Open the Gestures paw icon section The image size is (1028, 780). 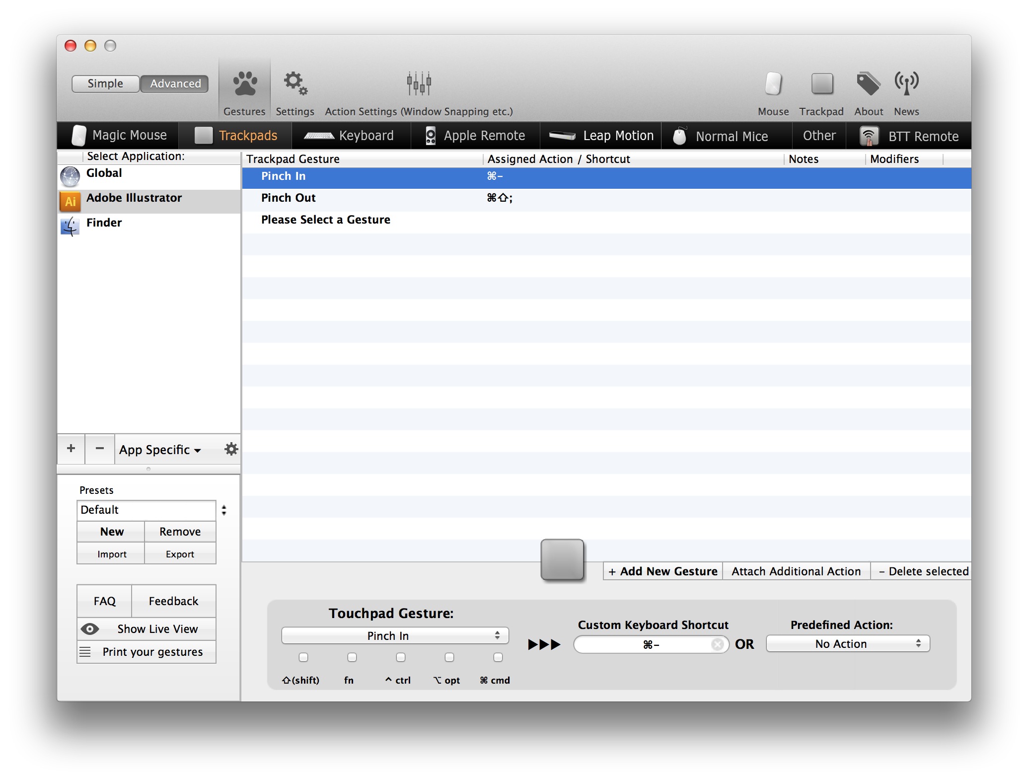pyautogui.click(x=244, y=83)
